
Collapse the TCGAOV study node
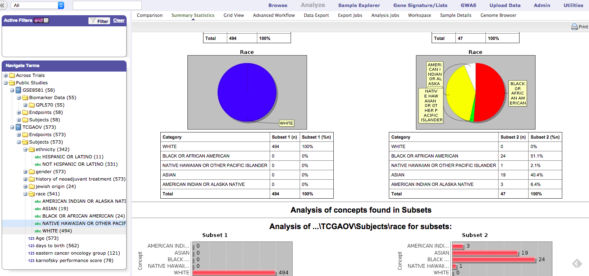pos(12,127)
